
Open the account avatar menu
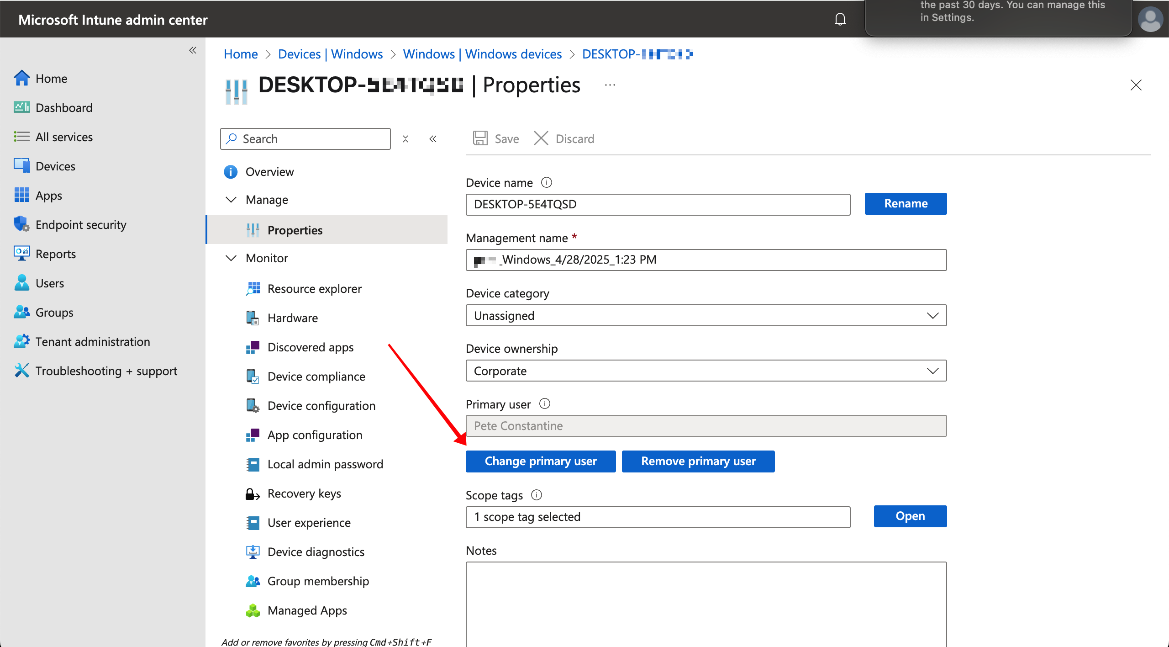1150,19
